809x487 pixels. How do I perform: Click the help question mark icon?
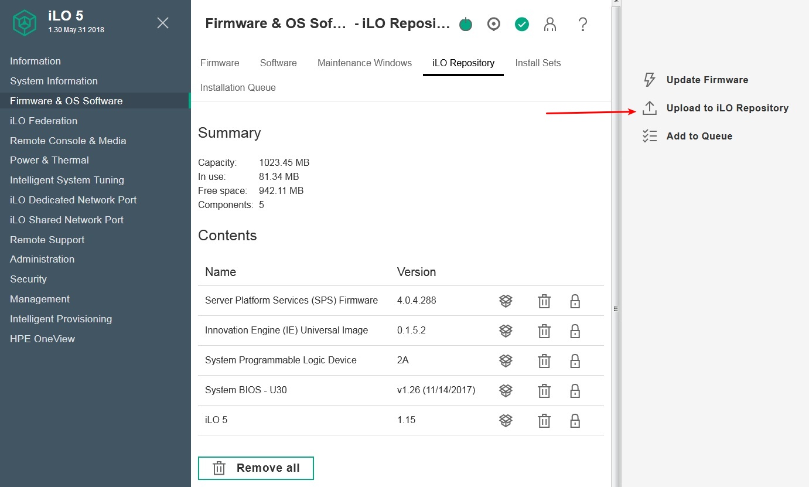click(583, 24)
